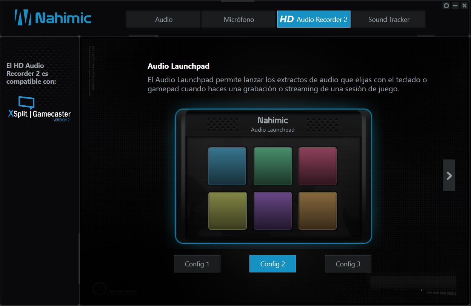Trigger the blue launchpad pad
Image resolution: width=471 pixels, height=306 pixels.
pos(227,166)
